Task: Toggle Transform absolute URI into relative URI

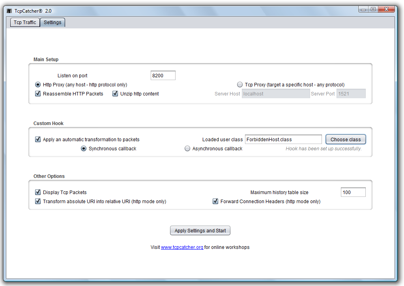Action: click(38, 201)
